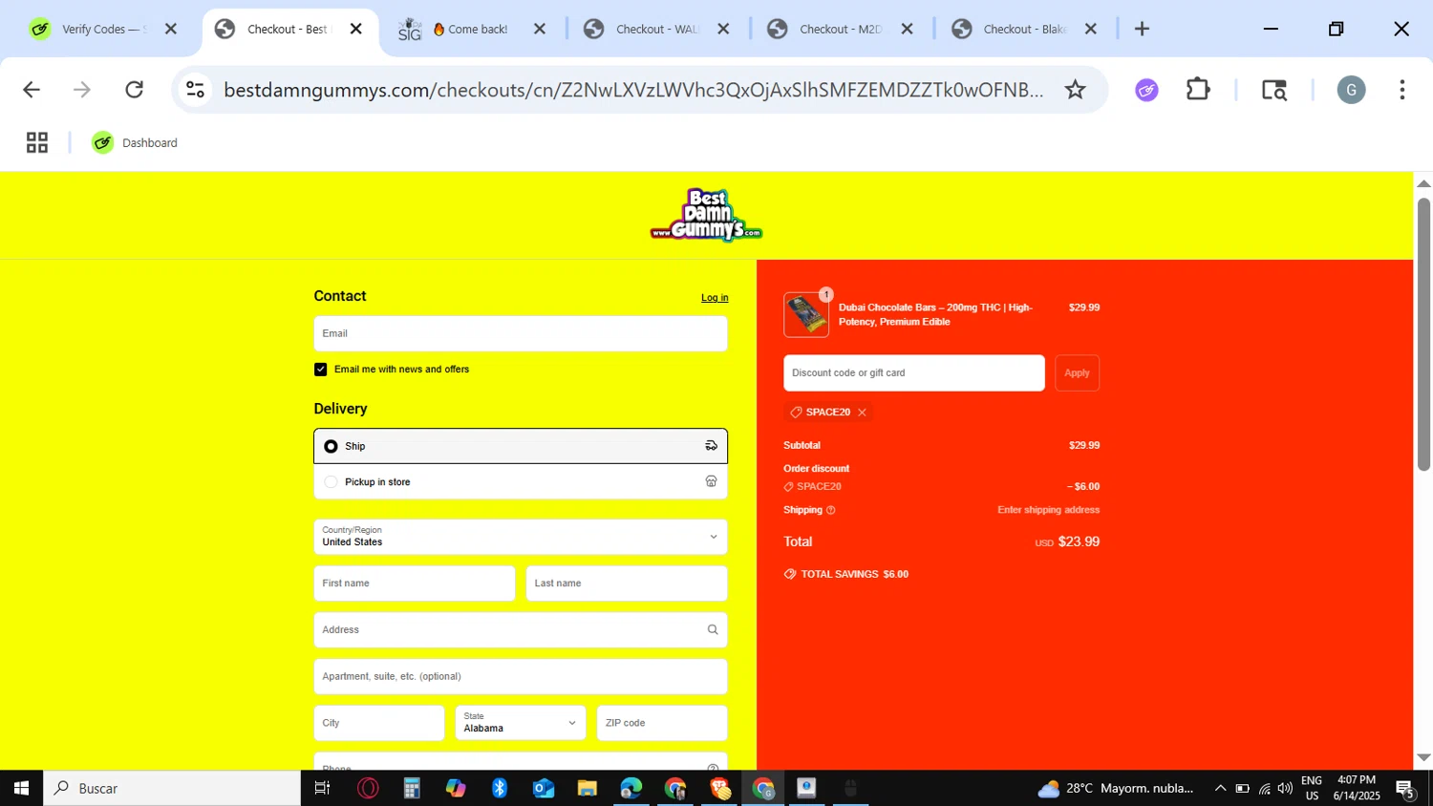This screenshot has height=806, width=1433.
Task: Click product title Dubai Chocolate Bars
Action: tap(935, 314)
